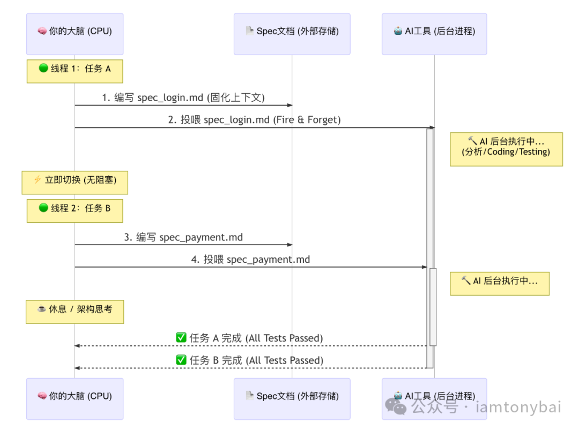Click the lightning bolt icon in 立即切换 note
The image size is (579, 430).
[38, 180]
